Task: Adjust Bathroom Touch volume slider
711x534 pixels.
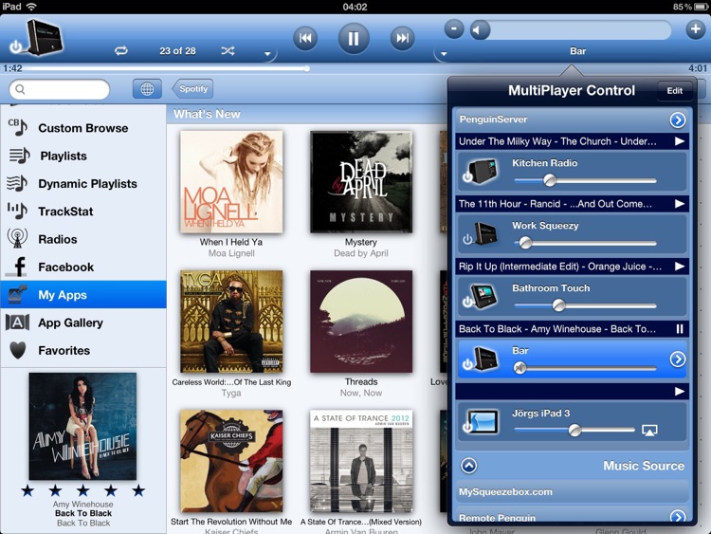Action: point(585,305)
